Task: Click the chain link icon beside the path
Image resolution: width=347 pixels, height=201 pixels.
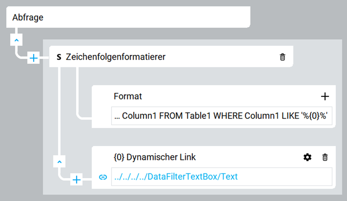Action: (x=103, y=177)
